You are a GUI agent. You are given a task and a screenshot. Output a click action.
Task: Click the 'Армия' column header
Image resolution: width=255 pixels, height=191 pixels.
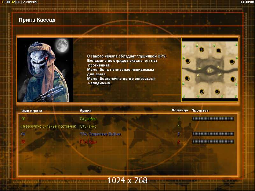coord(86,110)
